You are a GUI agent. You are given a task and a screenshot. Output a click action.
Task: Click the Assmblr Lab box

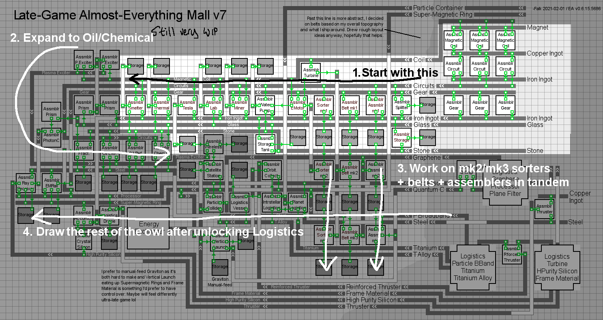pos(213,105)
